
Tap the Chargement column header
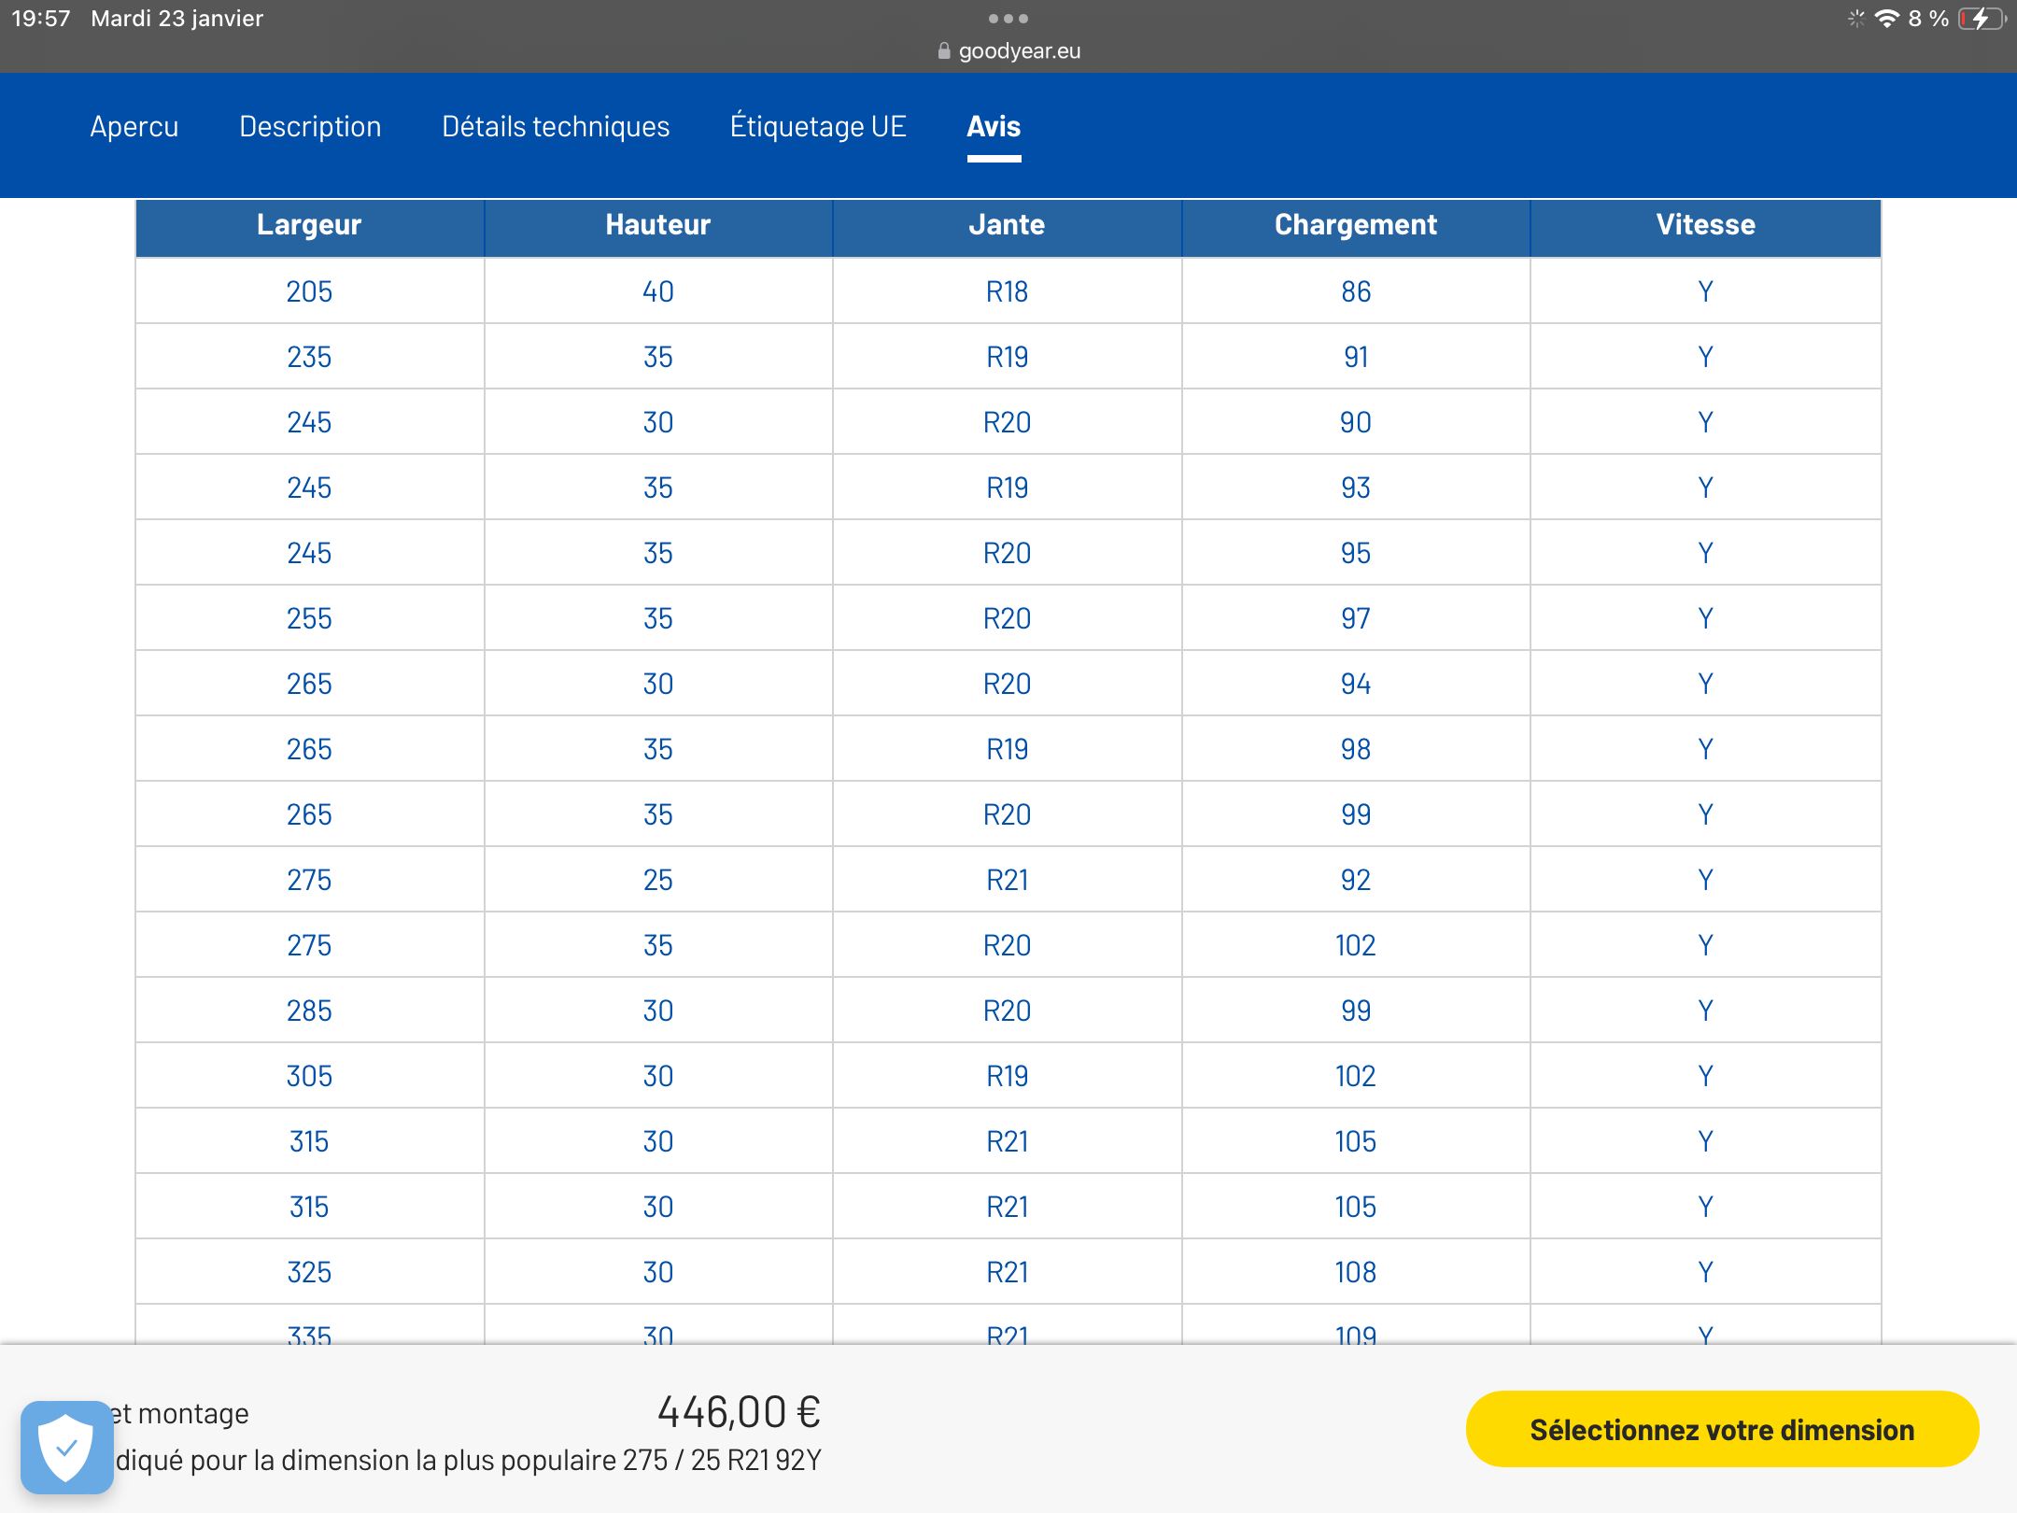pyautogui.click(x=1356, y=226)
